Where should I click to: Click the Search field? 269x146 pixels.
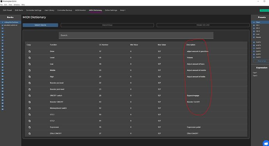point(136,35)
